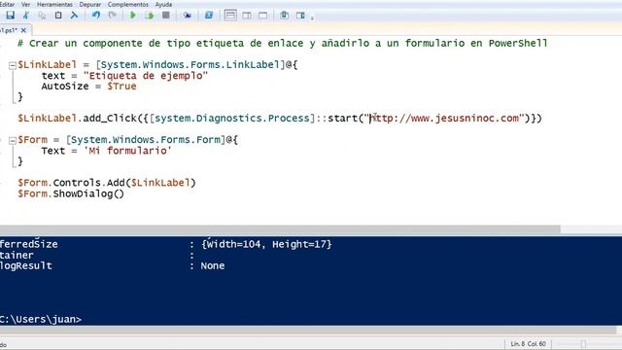Click '[System.Windows.Forms.LinkLabel]' type name
This screenshot has height=350, width=622.
point(190,65)
